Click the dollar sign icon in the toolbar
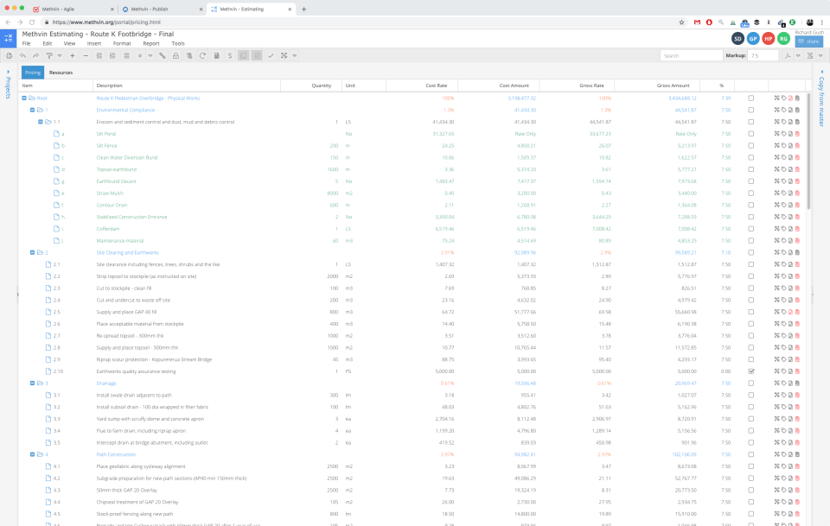The width and height of the screenshot is (830, 526). click(230, 55)
